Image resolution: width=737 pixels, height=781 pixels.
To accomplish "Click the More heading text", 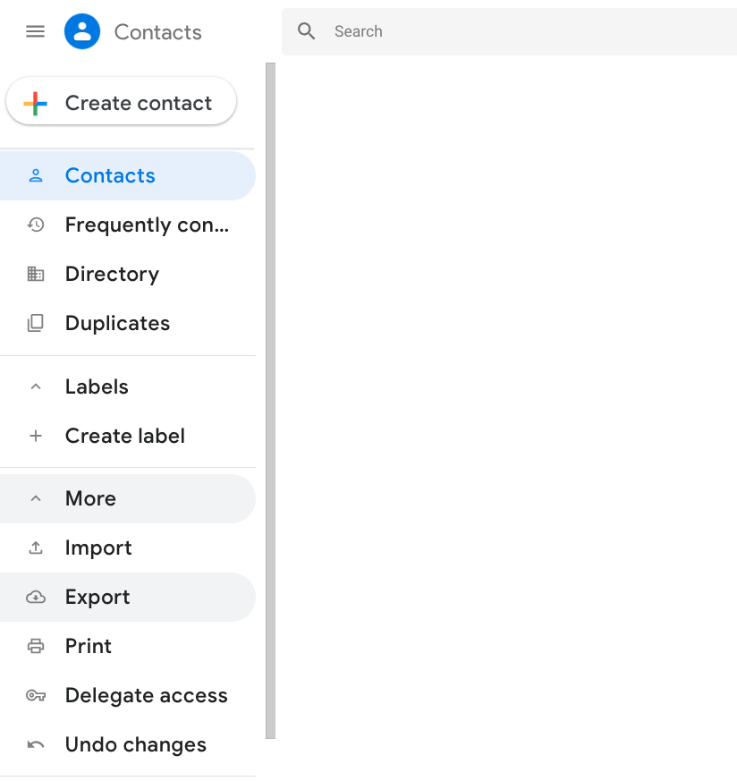I will (x=90, y=498).
